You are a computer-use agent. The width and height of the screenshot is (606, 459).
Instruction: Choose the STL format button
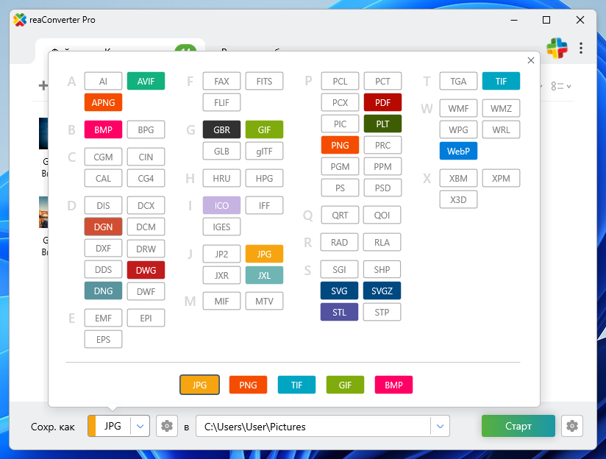(x=339, y=312)
